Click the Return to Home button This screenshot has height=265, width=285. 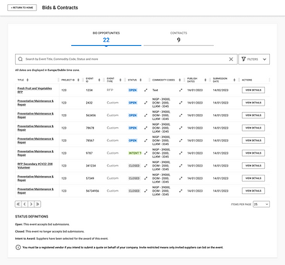22,8
